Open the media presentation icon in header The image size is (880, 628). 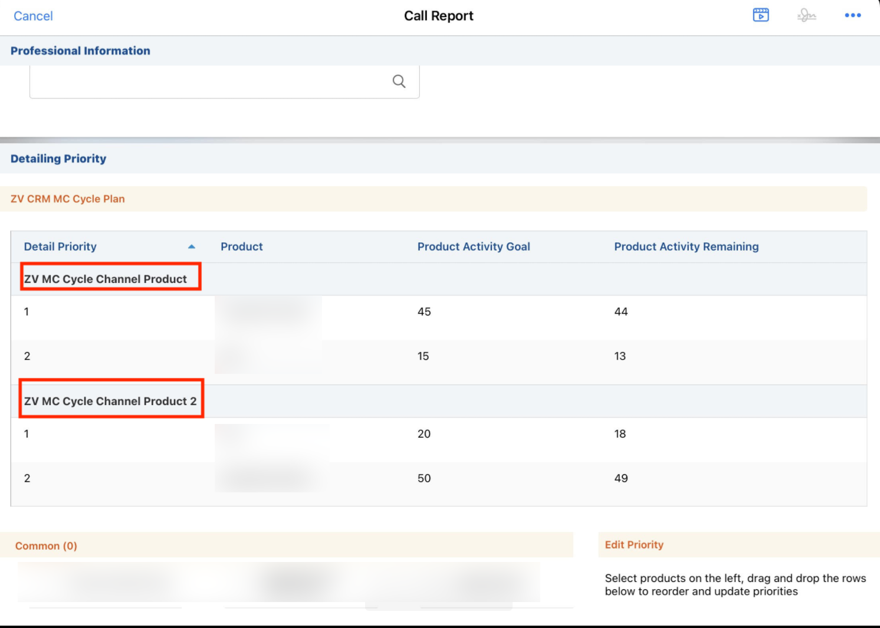(x=761, y=15)
